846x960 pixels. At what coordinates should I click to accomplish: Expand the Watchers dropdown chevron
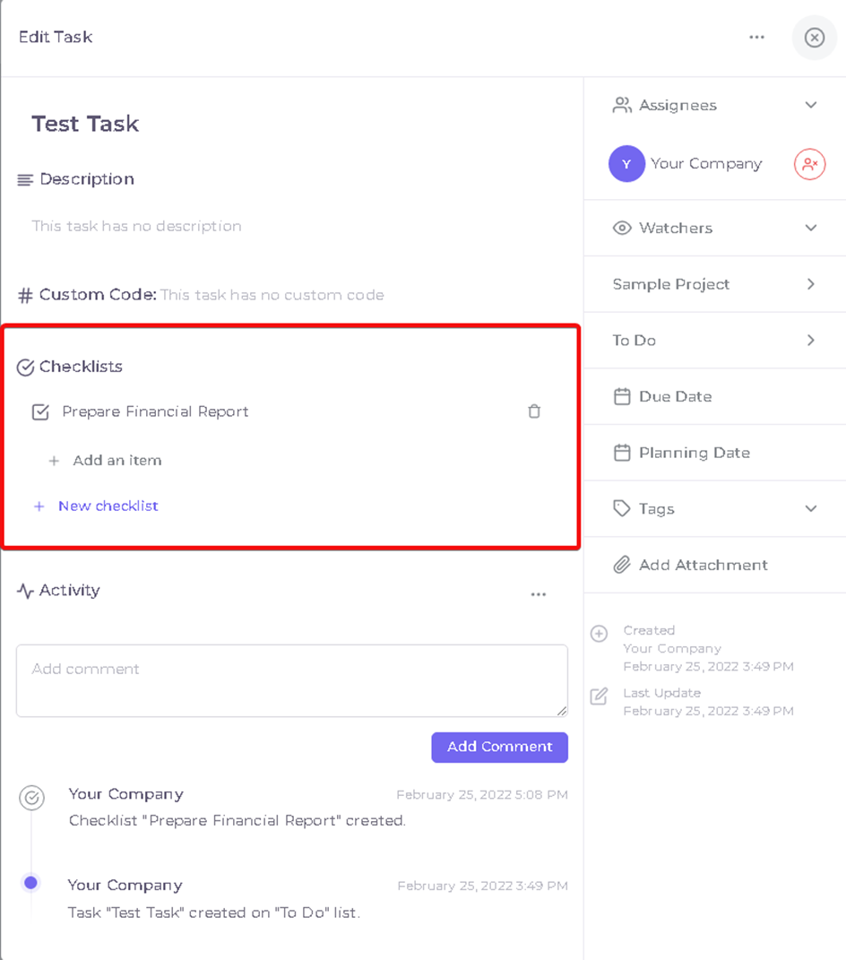[x=810, y=228]
